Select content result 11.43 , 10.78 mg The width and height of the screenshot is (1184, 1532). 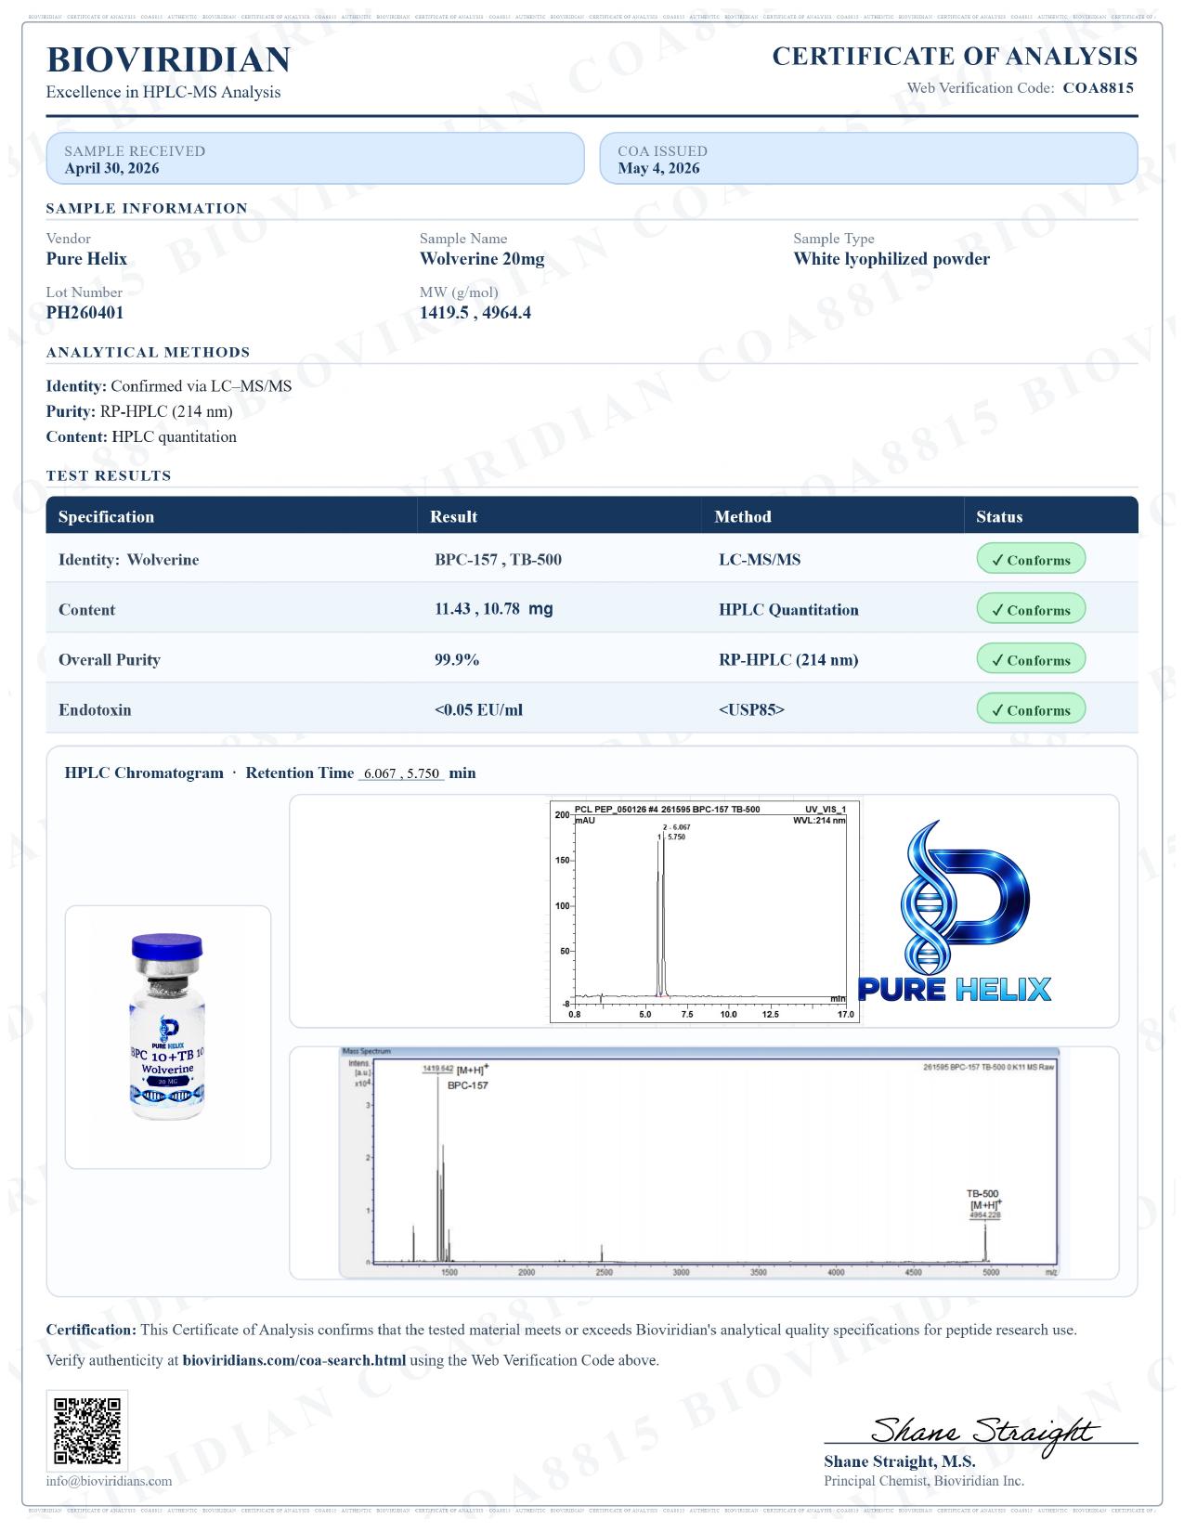click(x=494, y=610)
